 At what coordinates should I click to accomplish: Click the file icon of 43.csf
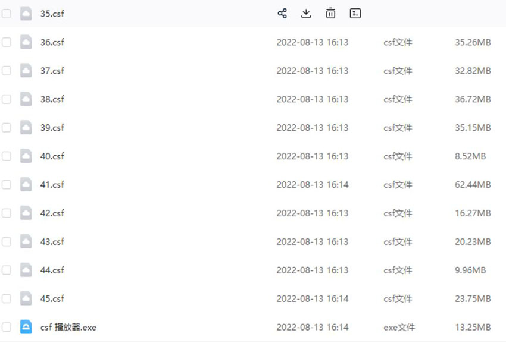[26, 241]
